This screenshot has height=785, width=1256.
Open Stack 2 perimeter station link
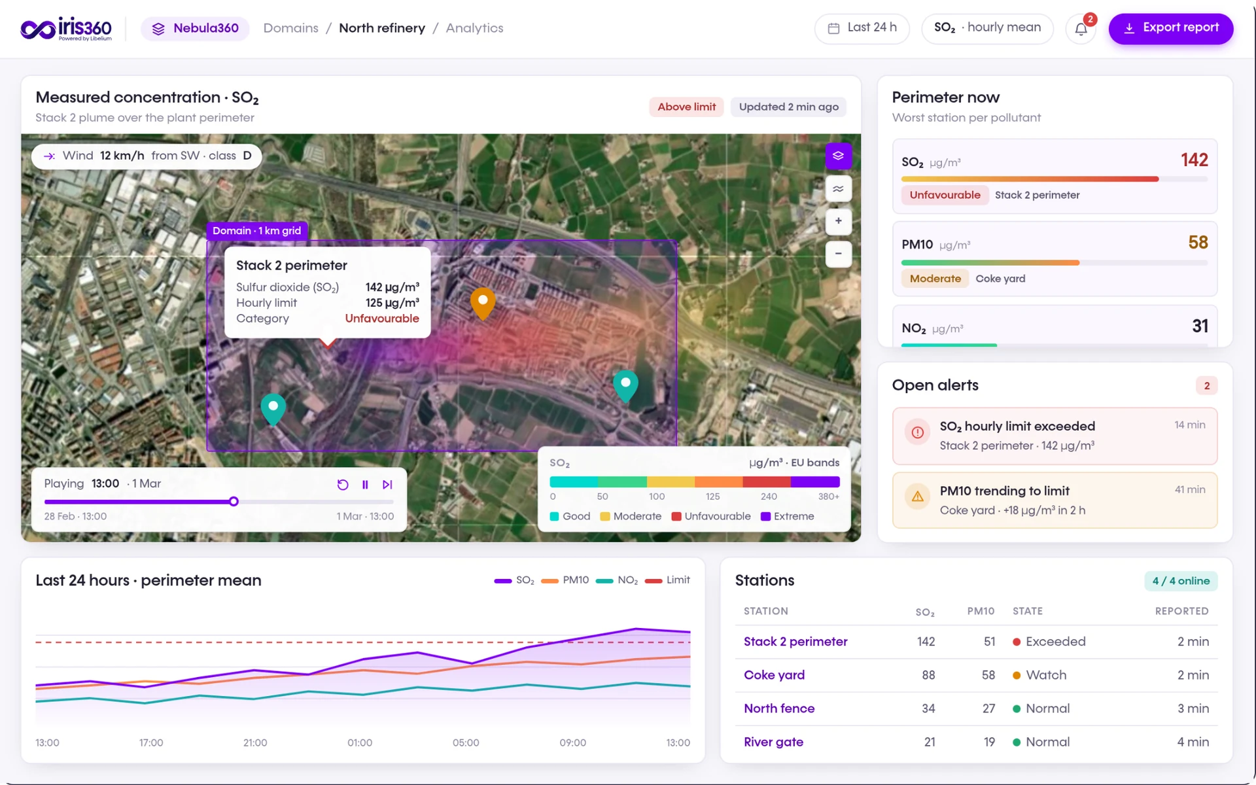[795, 642]
